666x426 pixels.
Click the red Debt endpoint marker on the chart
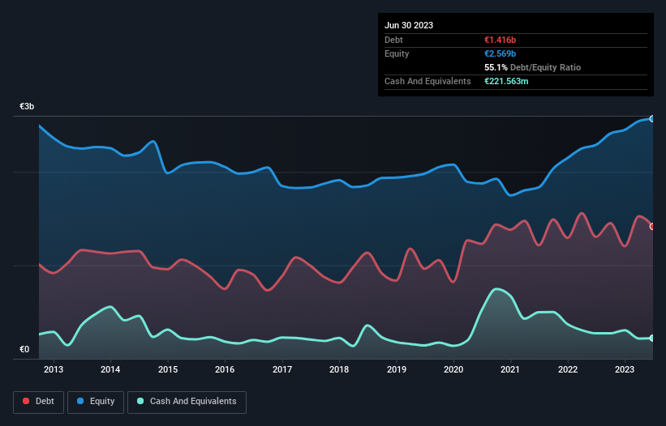pyautogui.click(x=652, y=227)
